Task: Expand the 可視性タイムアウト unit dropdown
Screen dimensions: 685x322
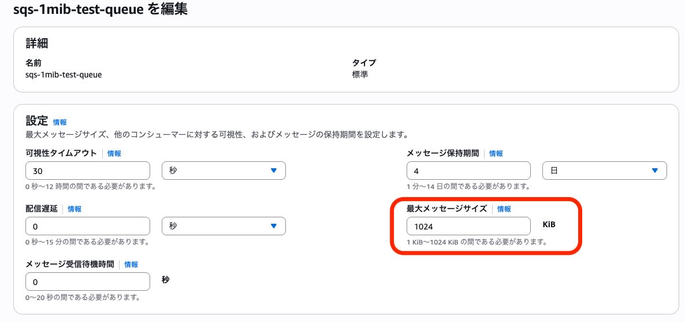Action: [x=224, y=171]
